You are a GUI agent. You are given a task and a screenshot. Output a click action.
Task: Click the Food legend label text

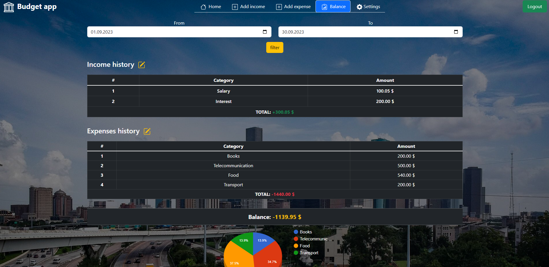(305, 246)
